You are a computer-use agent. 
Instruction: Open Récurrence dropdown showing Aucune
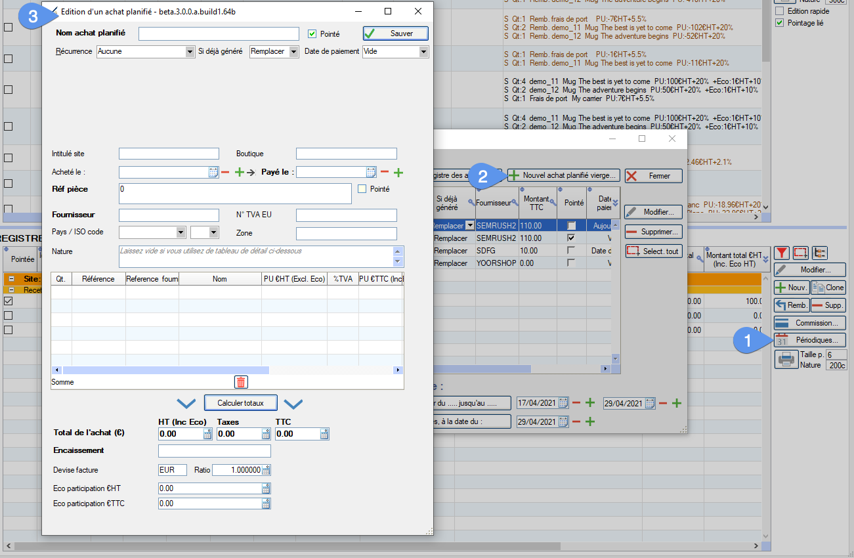[x=190, y=51]
